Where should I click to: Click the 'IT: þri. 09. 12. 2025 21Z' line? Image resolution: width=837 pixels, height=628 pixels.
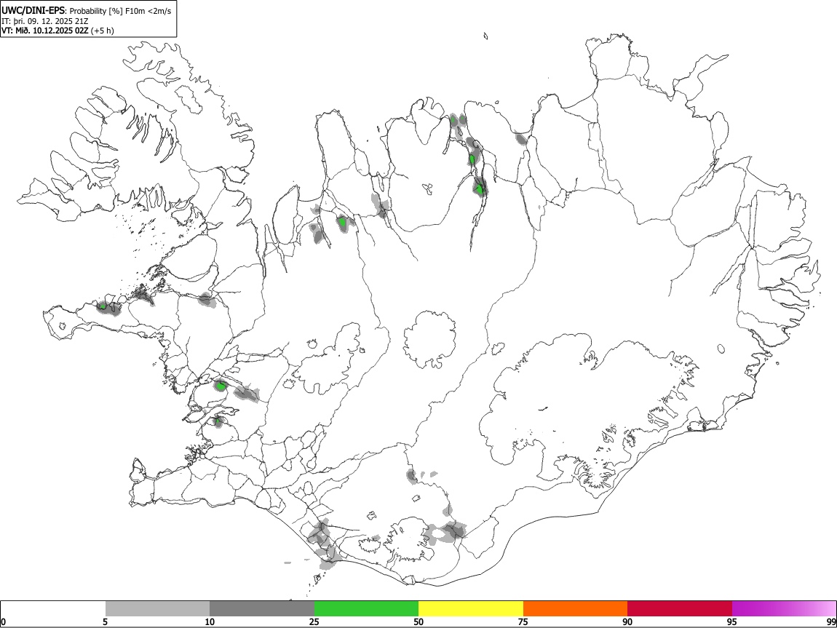click(45, 21)
